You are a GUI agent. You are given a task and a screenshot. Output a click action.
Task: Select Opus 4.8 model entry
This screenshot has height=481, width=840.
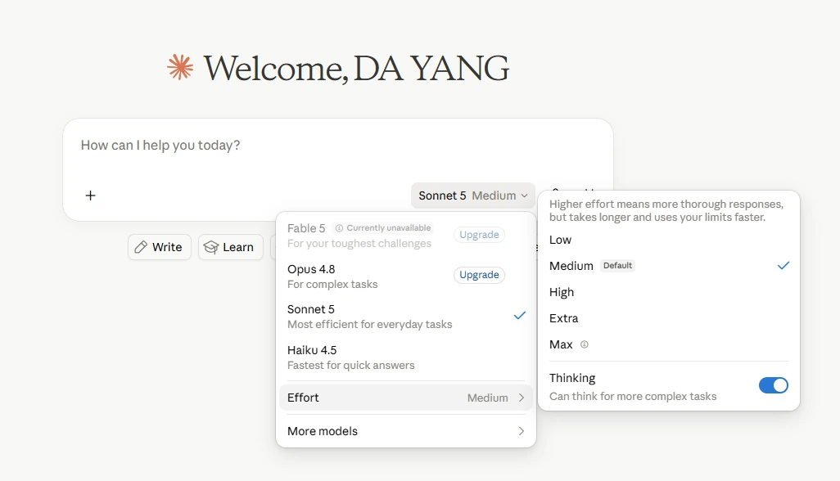click(368, 276)
